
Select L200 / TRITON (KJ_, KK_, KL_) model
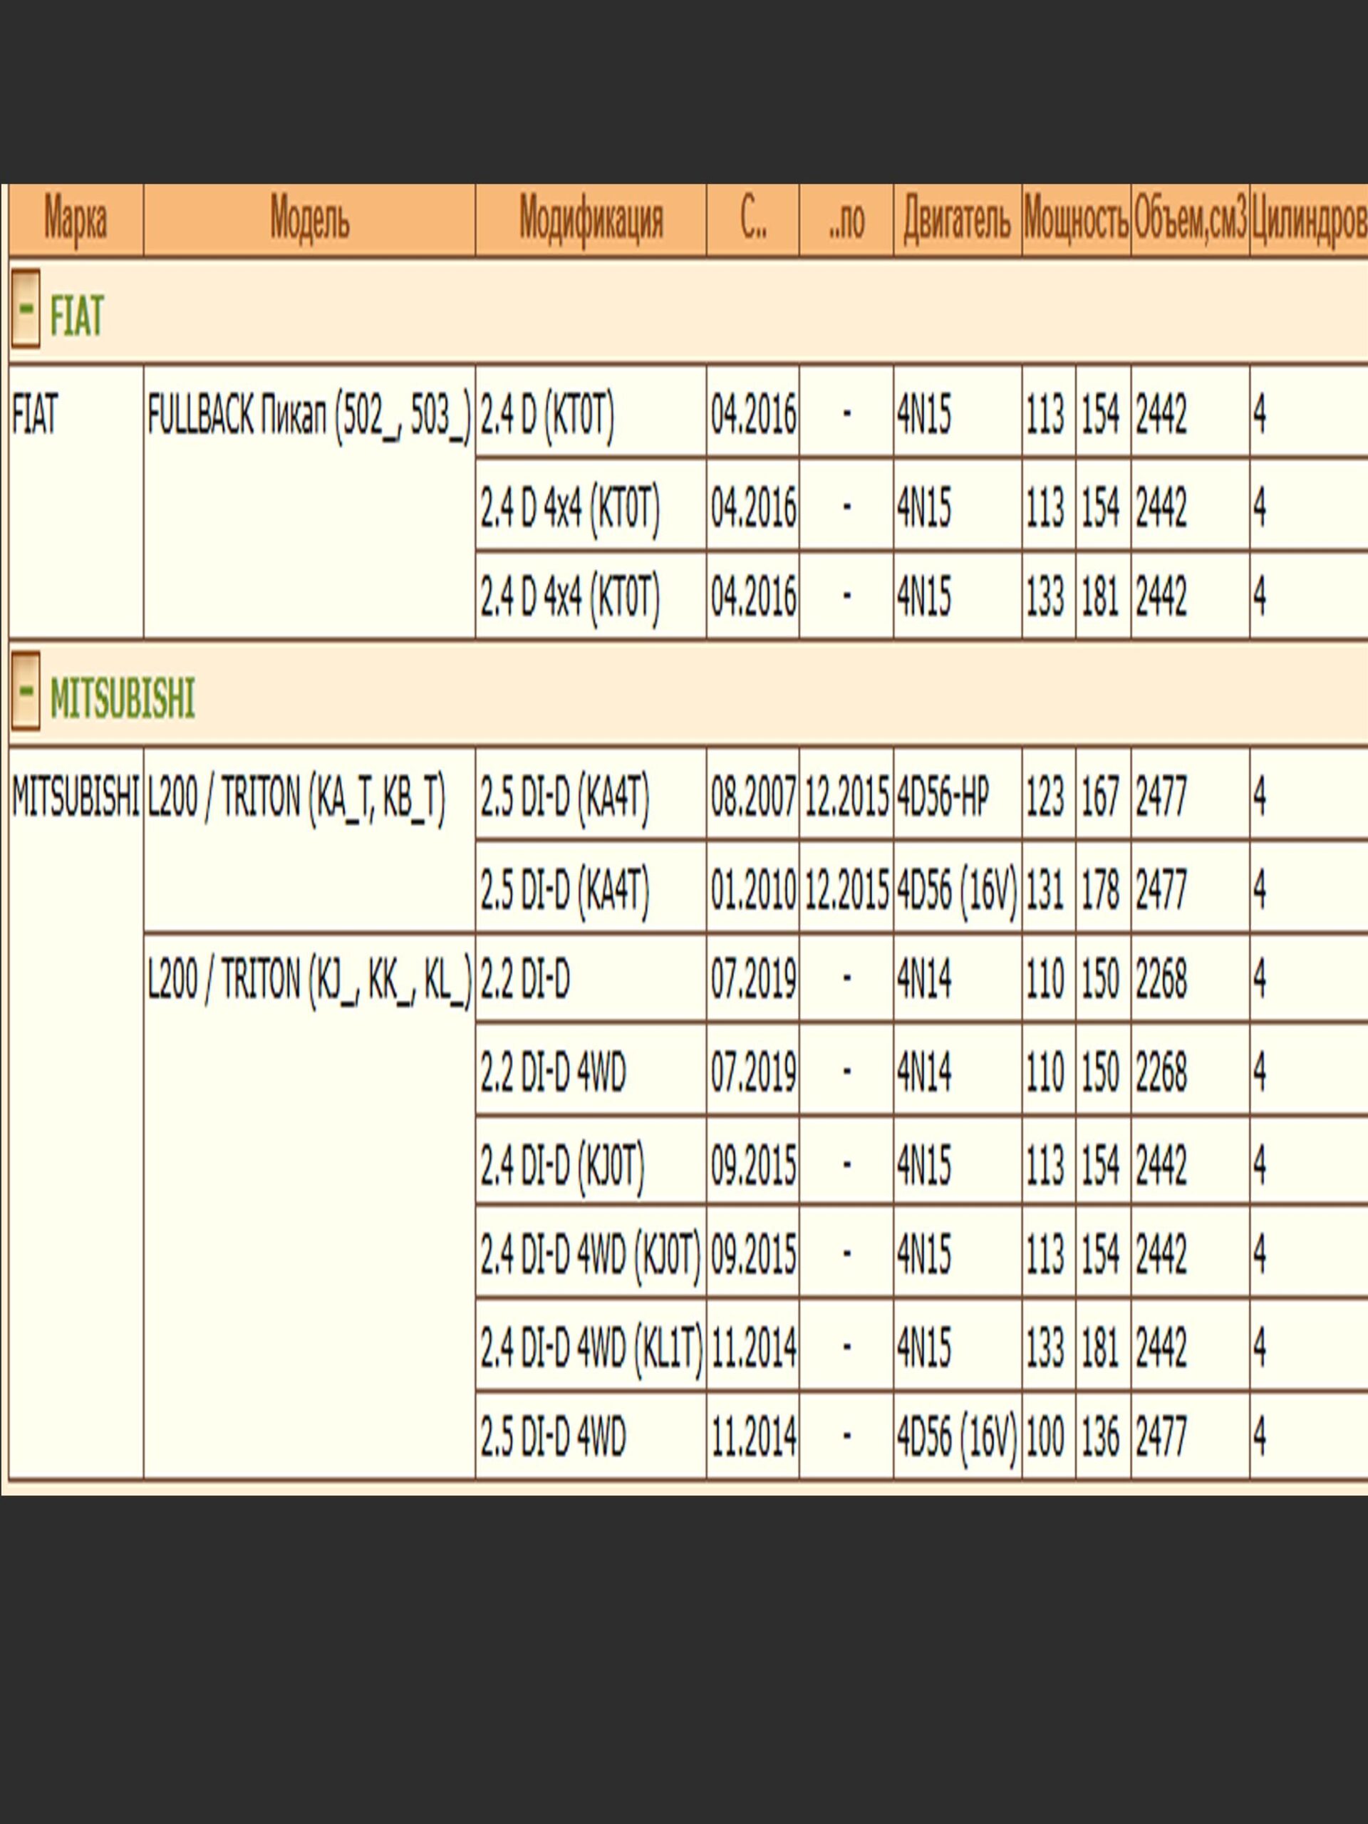[x=309, y=980]
